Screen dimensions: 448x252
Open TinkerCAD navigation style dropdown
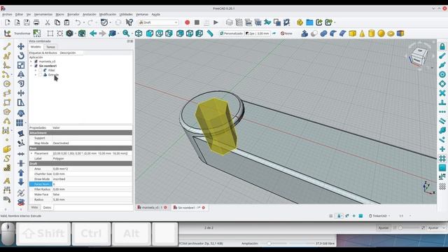(x=379, y=216)
